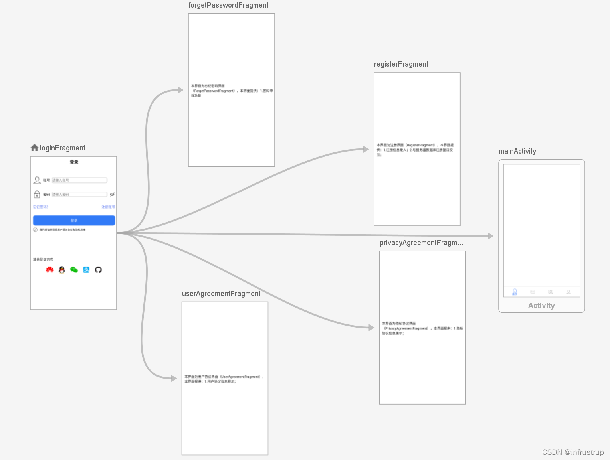Click the forgetPasswordFragment label
This screenshot has width=610, height=460.
tap(228, 5)
